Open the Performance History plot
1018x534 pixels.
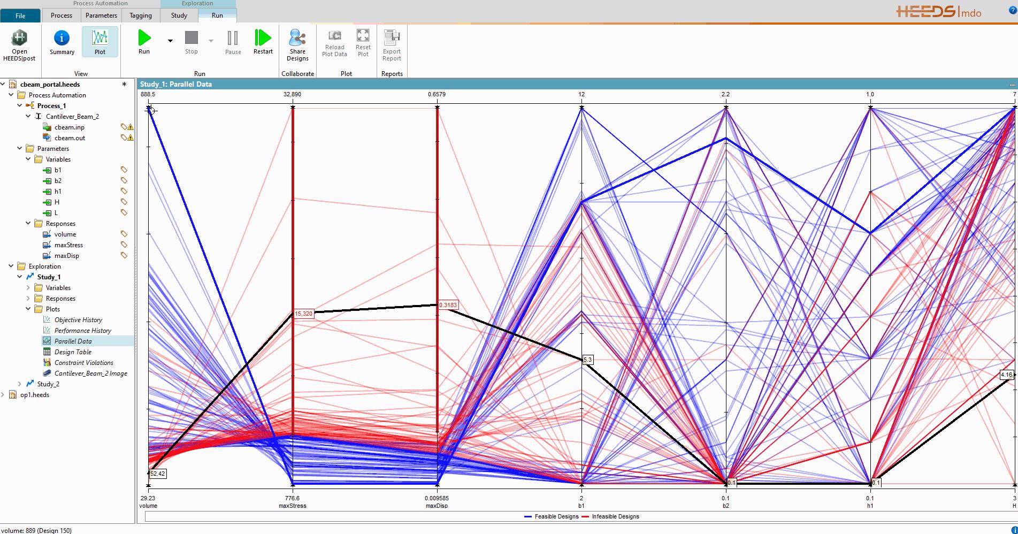pyautogui.click(x=82, y=330)
